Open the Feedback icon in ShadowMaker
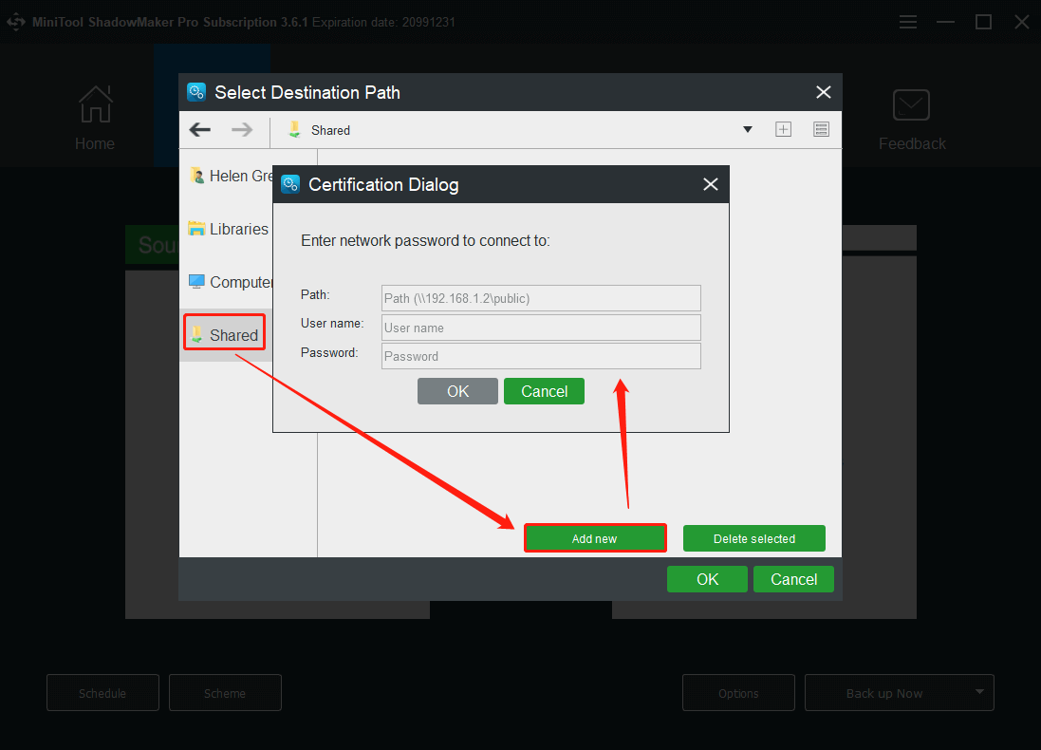The height and width of the screenshot is (750, 1041). tap(912, 120)
